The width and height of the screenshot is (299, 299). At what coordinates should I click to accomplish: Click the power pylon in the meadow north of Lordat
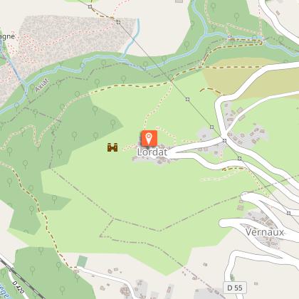[187, 99]
